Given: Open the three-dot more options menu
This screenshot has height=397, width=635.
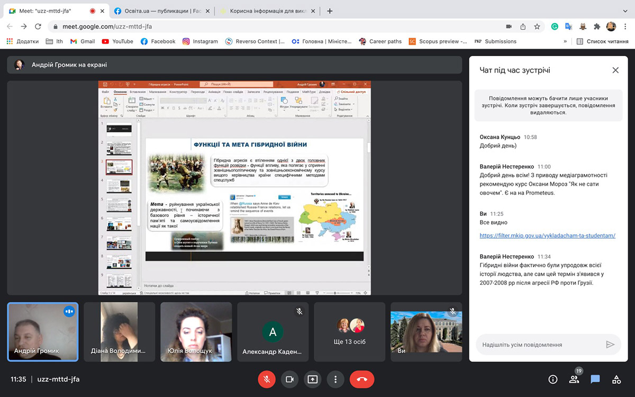Looking at the screenshot, I should [335, 379].
